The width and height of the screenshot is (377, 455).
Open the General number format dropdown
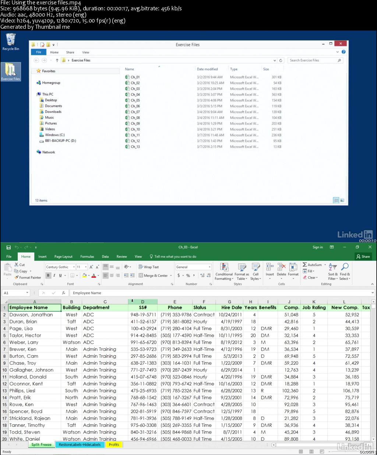[209, 267]
